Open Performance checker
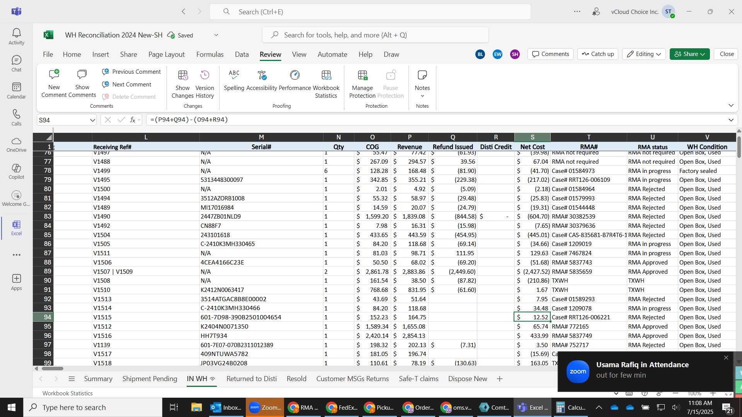Screen dimensions: 742x417 tap(295, 80)
